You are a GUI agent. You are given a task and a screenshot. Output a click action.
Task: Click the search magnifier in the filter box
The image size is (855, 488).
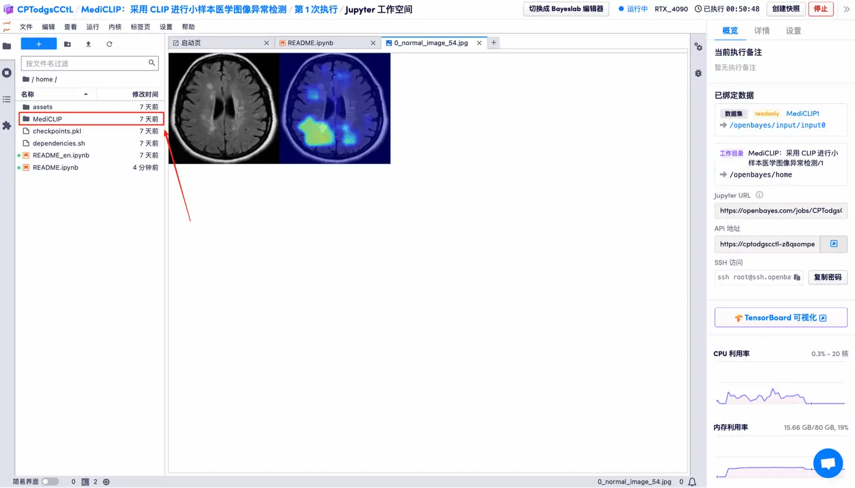point(152,63)
